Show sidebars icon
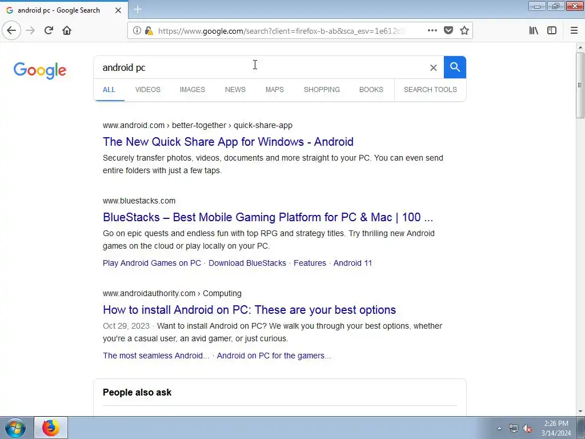Viewport: 585px width, 439px height. pos(552,31)
